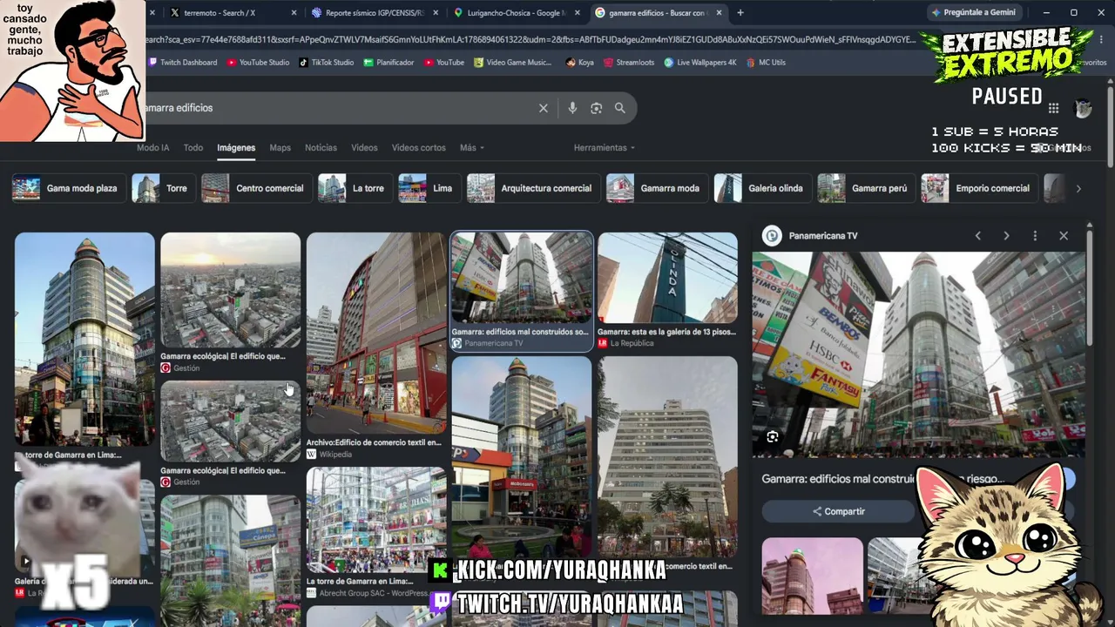Open the large preview image in panel
Image resolution: width=1115 pixels, height=627 pixels.
pyautogui.click(x=918, y=354)
